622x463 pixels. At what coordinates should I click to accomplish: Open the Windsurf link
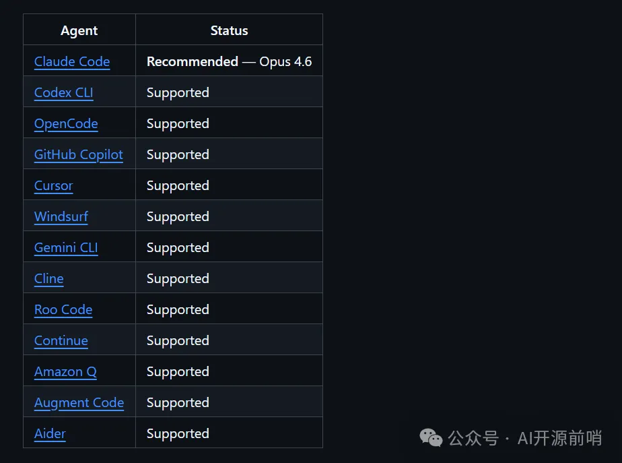coord(61,216)
